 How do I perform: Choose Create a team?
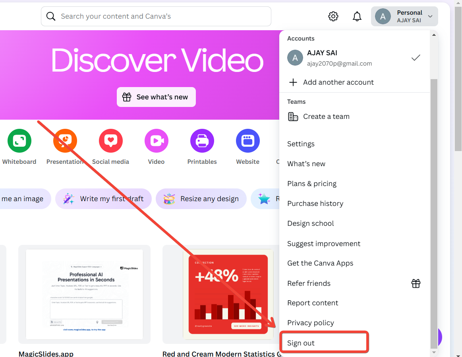coord(354,117)
